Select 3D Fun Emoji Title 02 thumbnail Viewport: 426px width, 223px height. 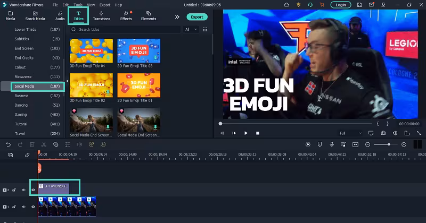coord(91,85)
